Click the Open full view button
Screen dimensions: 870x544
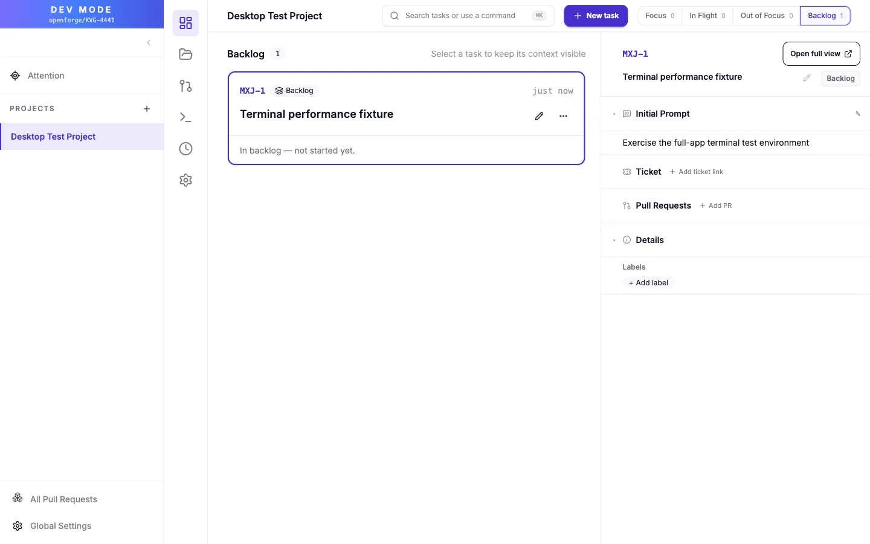point(821,54)
